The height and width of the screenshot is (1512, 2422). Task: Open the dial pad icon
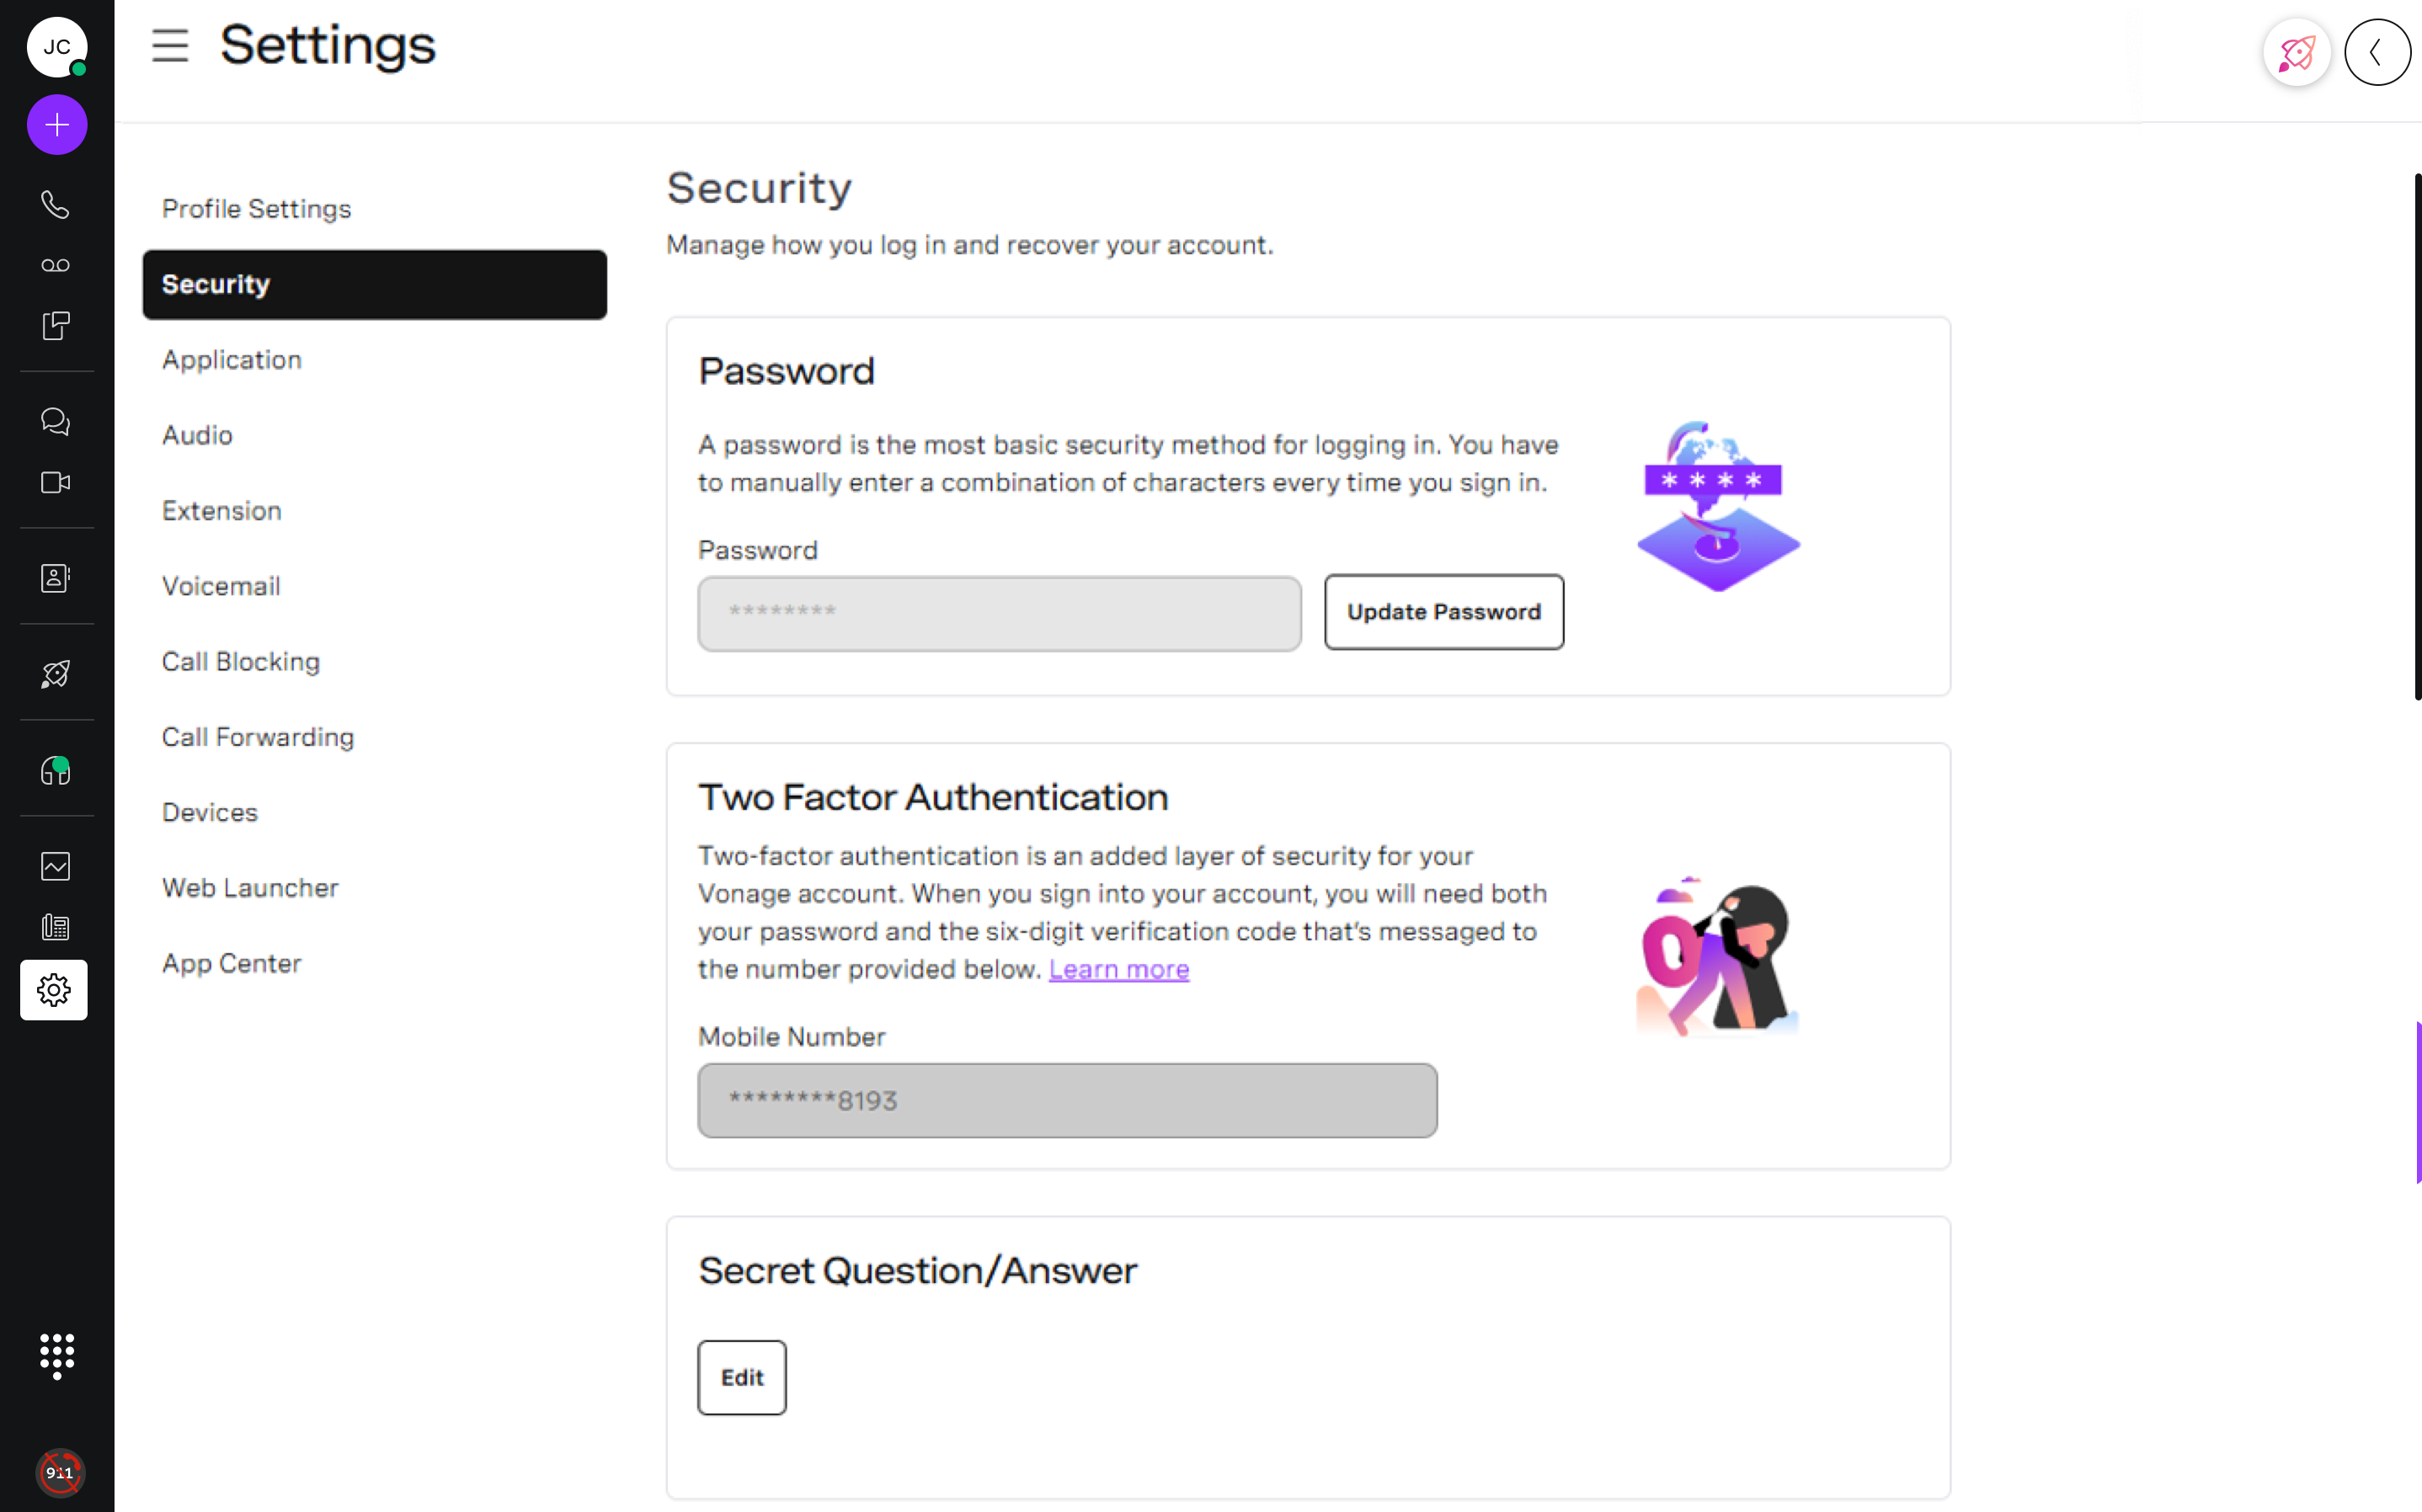pos(57,1355)
